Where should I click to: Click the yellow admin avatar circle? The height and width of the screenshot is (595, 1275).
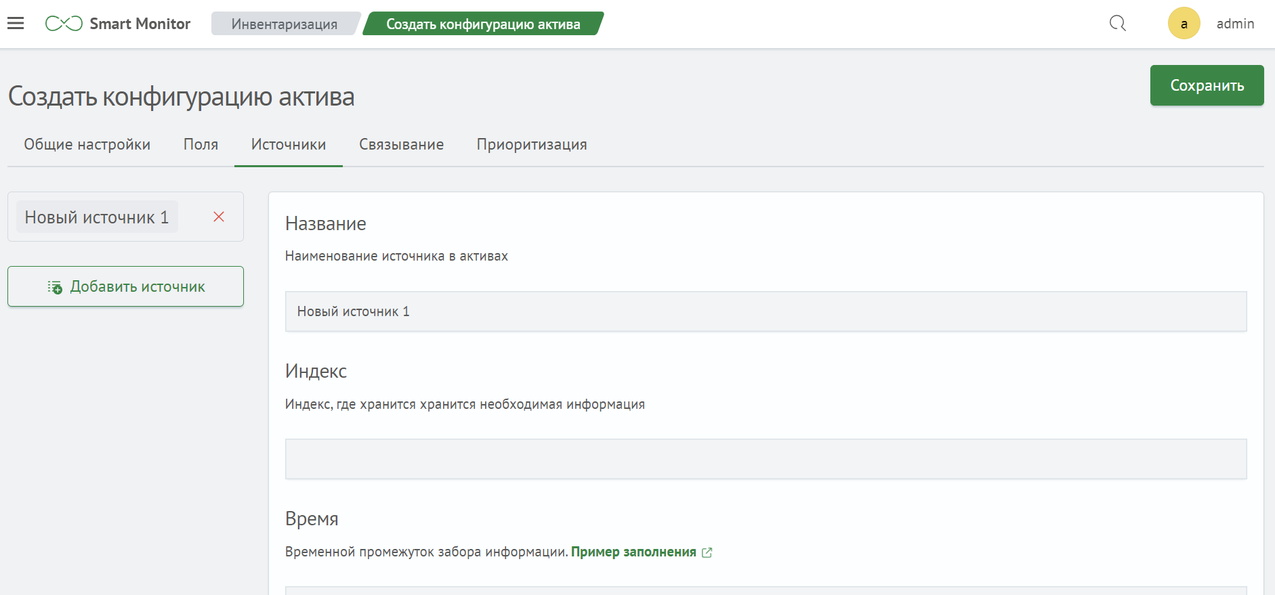point(1184,24)
